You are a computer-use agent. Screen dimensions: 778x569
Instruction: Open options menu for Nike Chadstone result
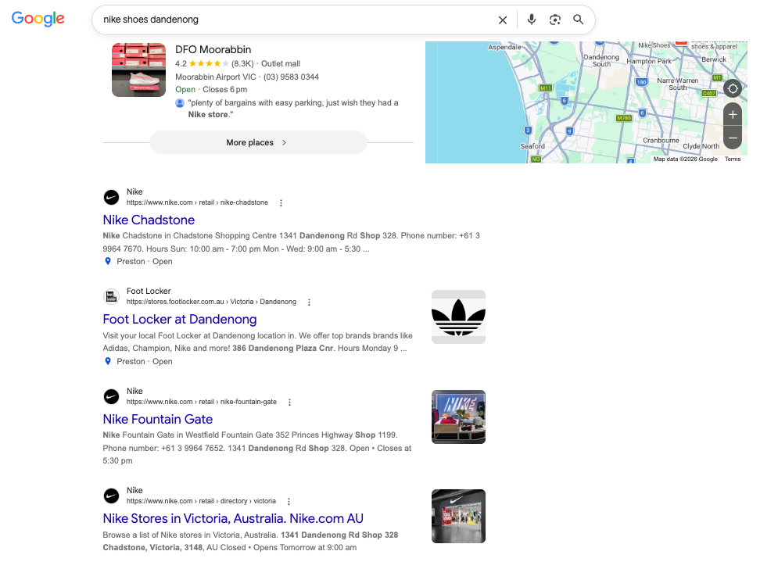click(x=281, y=203)
